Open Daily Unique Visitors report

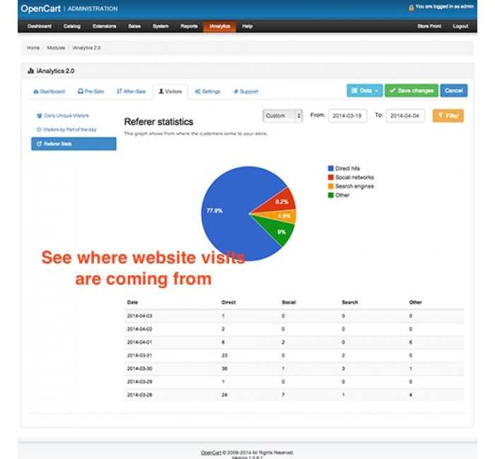coord(63,116)
